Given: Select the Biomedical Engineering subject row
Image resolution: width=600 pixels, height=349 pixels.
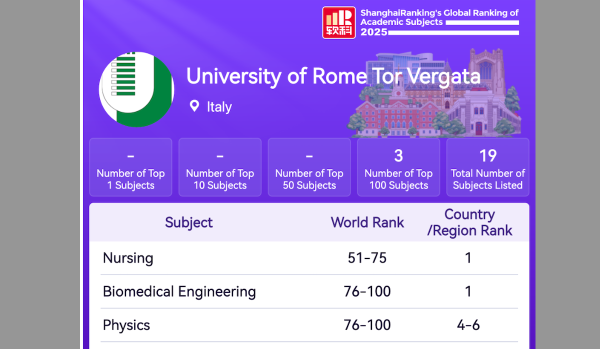Looking at the screenshot, I should [x=179, y=291].
